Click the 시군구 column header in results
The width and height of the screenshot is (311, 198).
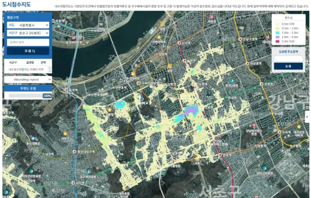coord(13,62)
